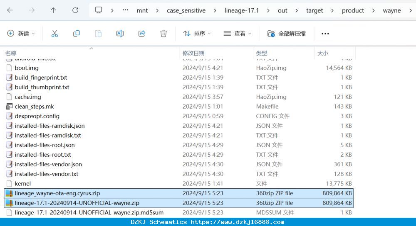Expand the chevron after lineage-17.1
The image size is (416, 226).
click(x=268, y=10)
